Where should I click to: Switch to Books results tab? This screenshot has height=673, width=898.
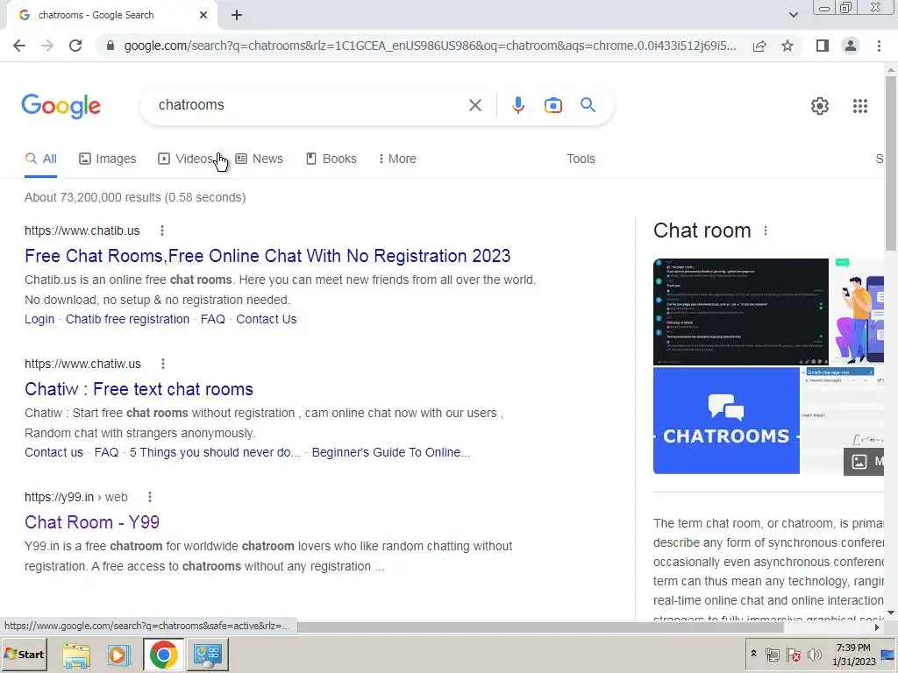[x=331, y=159]
